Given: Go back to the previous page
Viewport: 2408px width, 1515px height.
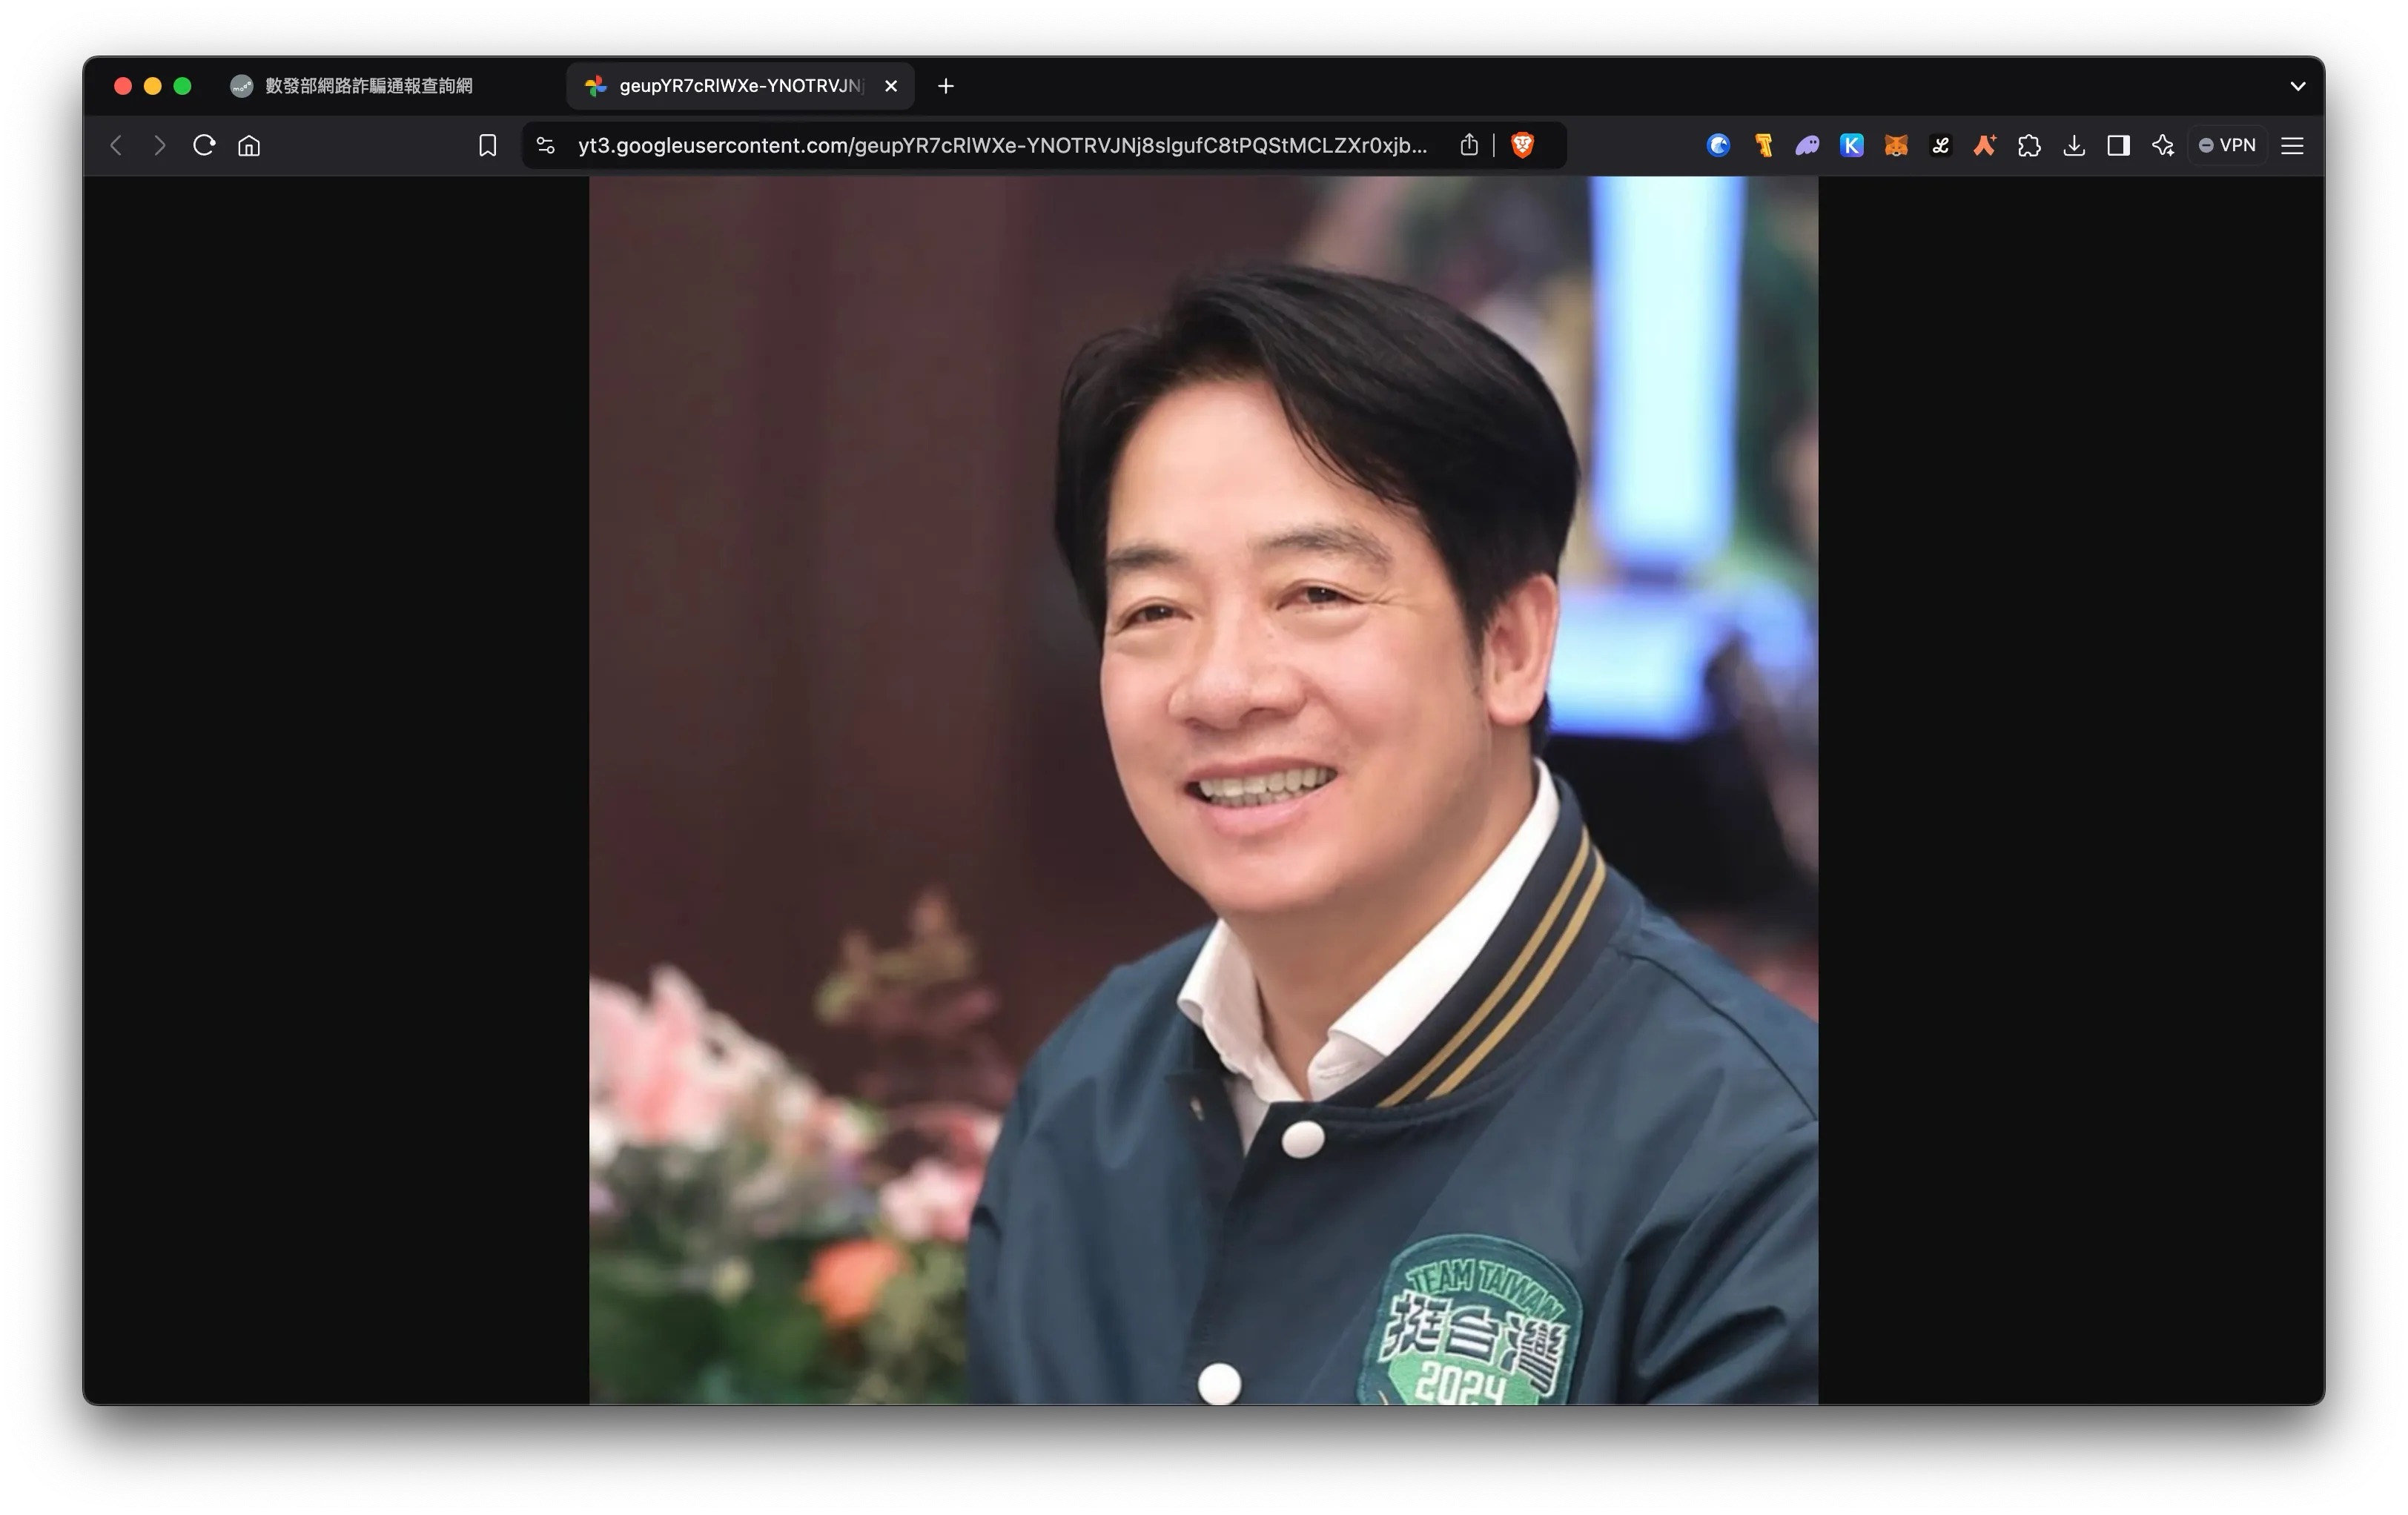Looking at the screenshot, I should 116,146.
